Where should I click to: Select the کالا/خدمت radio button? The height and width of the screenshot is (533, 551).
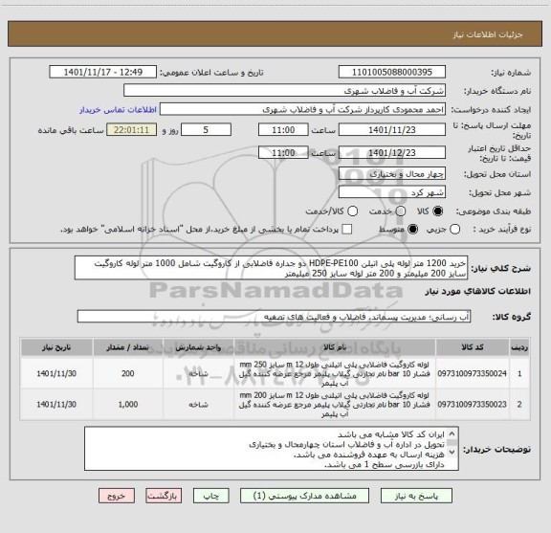352,211
